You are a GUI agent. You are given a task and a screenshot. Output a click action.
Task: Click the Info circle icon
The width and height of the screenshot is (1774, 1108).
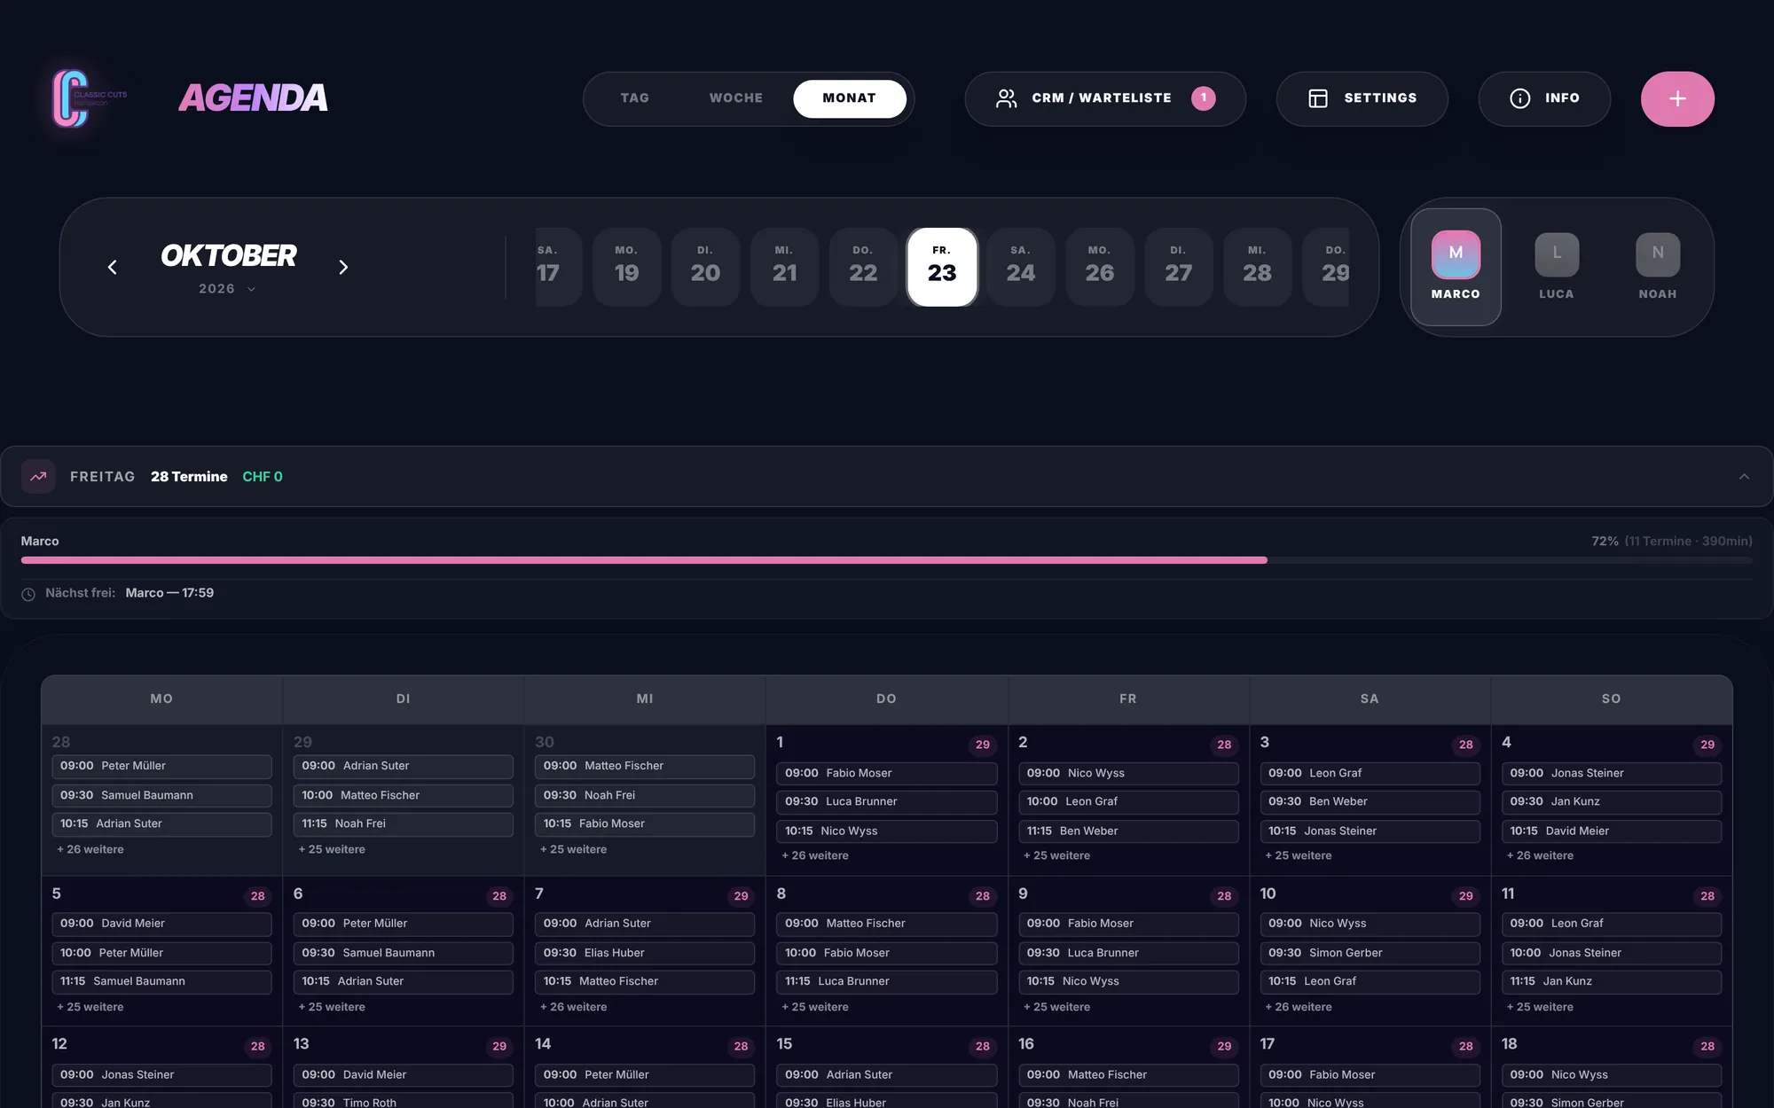click(1519, 98)
